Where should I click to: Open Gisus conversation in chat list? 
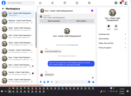[x=18, y=66]
